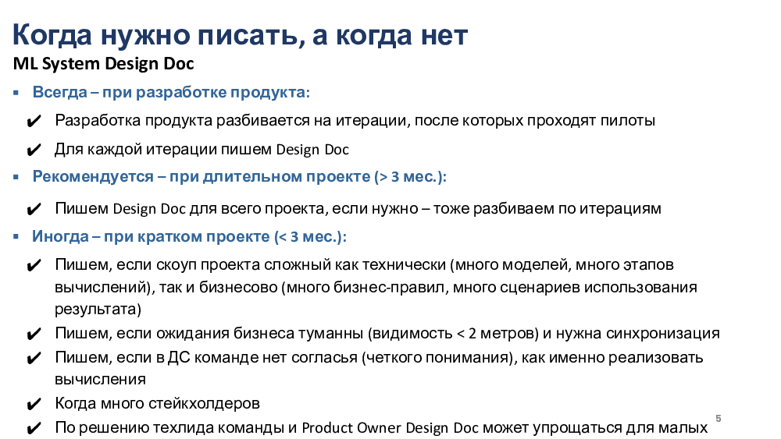This screenshot has width=781, height=439.
Task: Click the square bullet before "Рекомендуется"
Action: (16, 177)
